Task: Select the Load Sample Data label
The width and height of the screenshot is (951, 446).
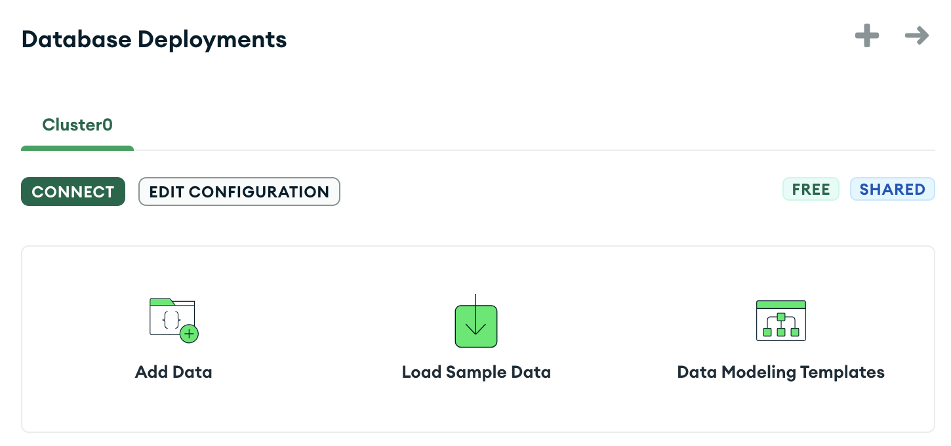Action: pyautogui.click(x=475, y=372)
